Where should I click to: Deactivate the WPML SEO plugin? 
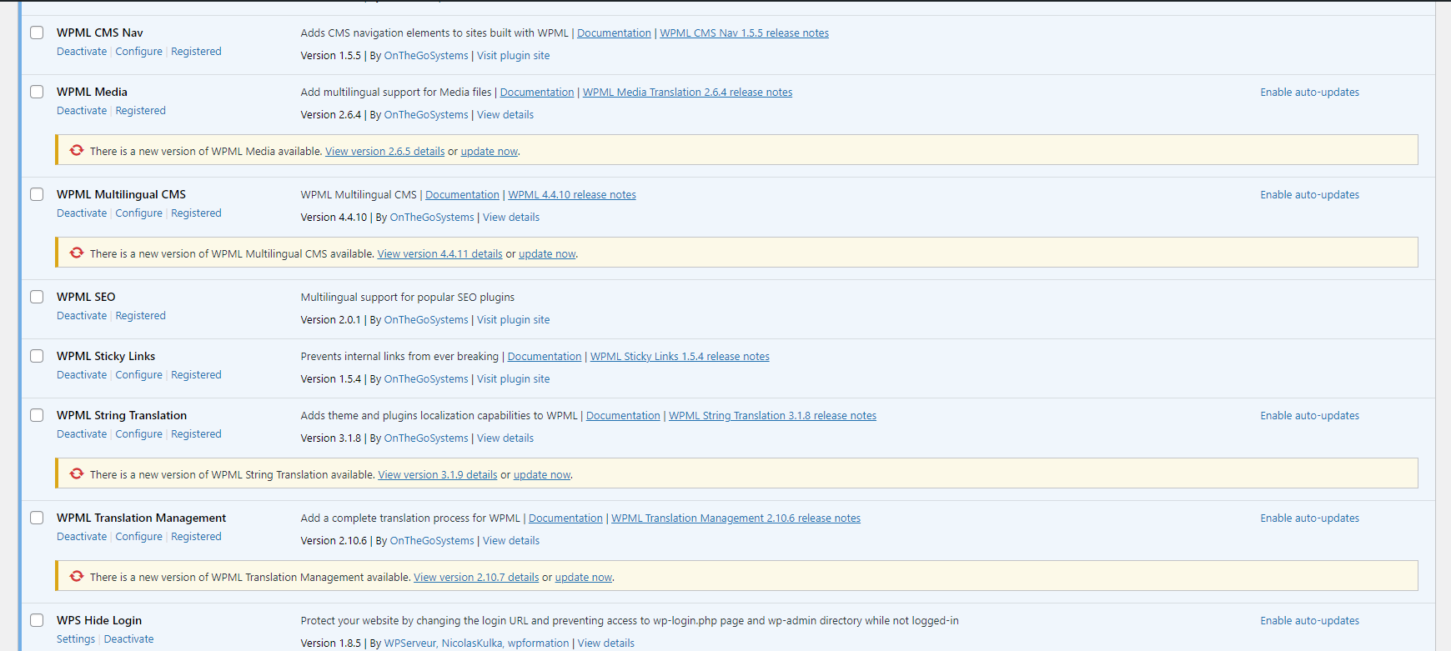click(x=82, y=316)
